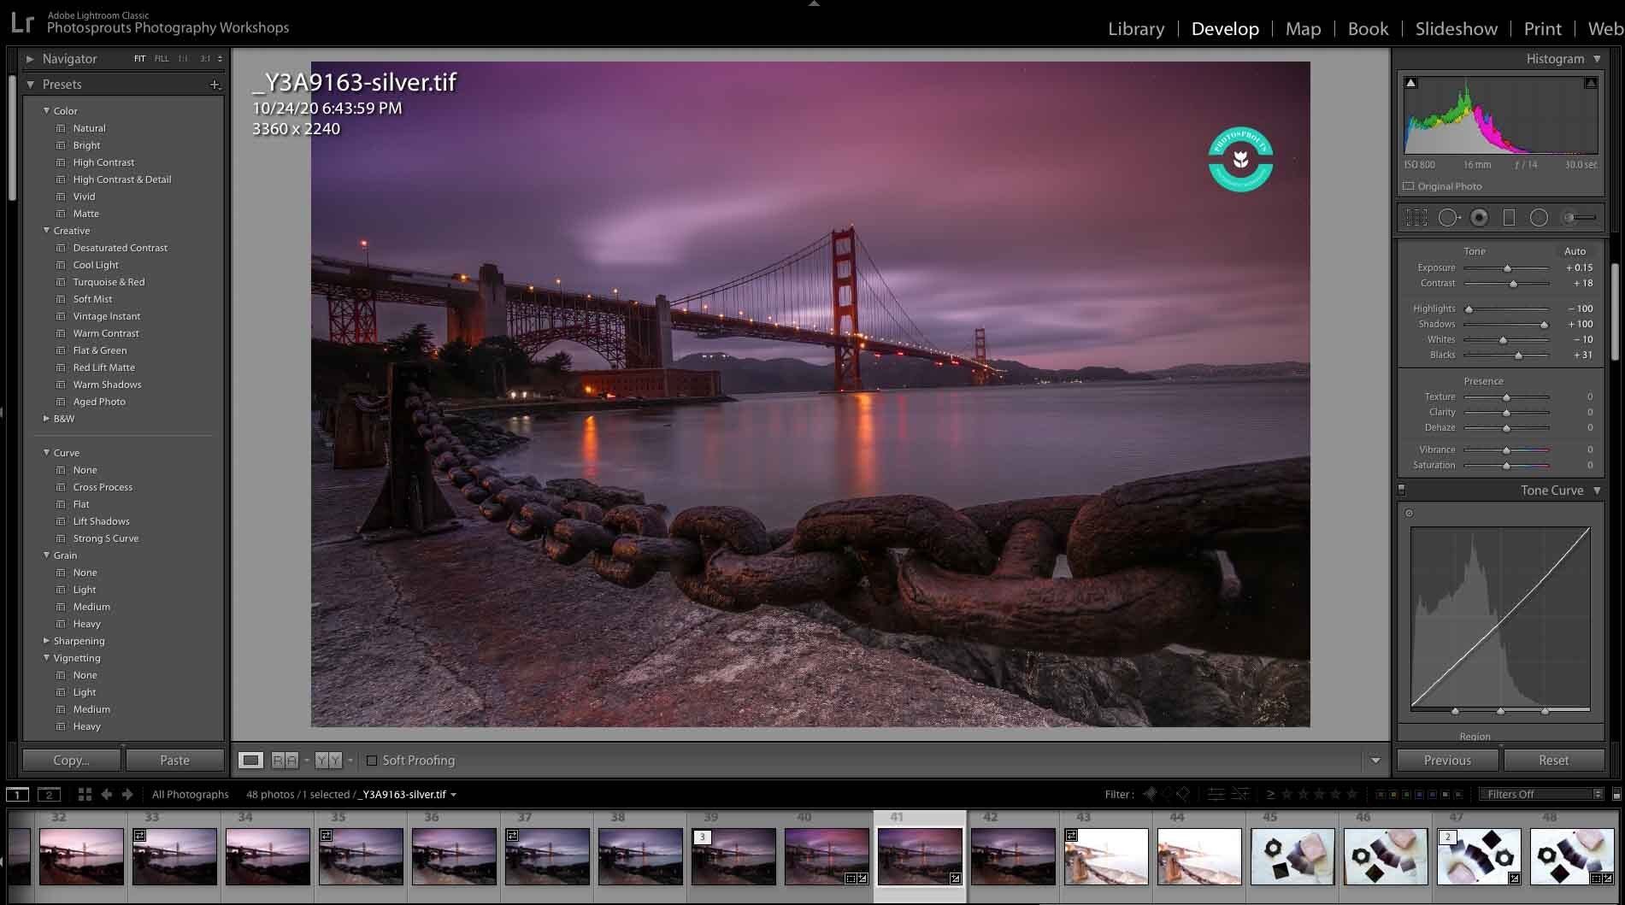Filter by edited status icon
Screen dimensions: 1625x905
click(1216, 794)
